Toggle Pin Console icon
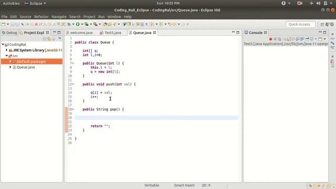Viewport: 336px width, 189px height. coord(307,39)
